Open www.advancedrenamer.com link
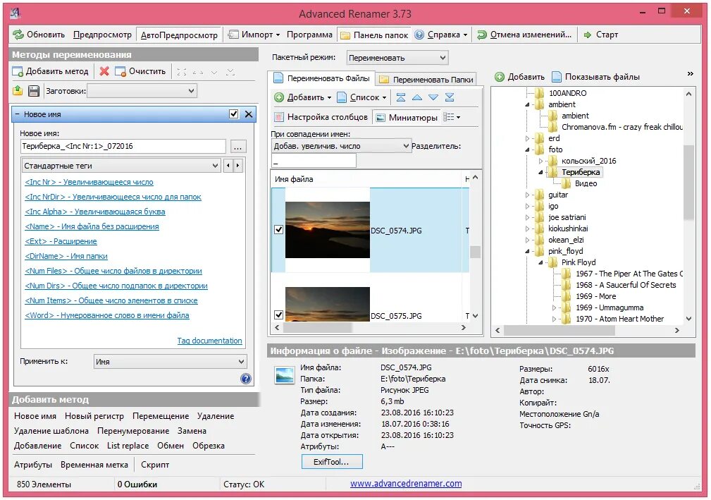Image resolution: width=711 pixels, height=500 pixels. 406,484
